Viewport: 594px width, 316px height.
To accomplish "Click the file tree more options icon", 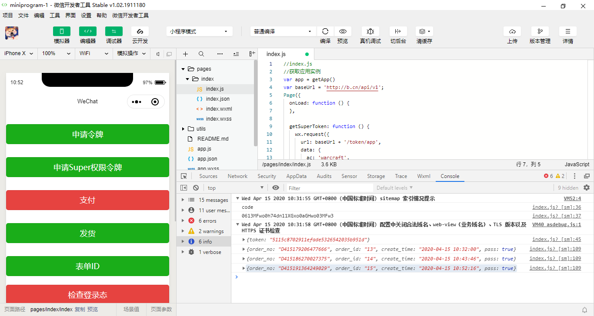I will point(220,54).
